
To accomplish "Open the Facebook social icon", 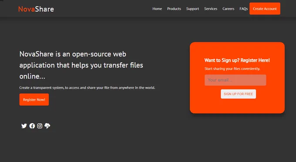I will point(32,126).
